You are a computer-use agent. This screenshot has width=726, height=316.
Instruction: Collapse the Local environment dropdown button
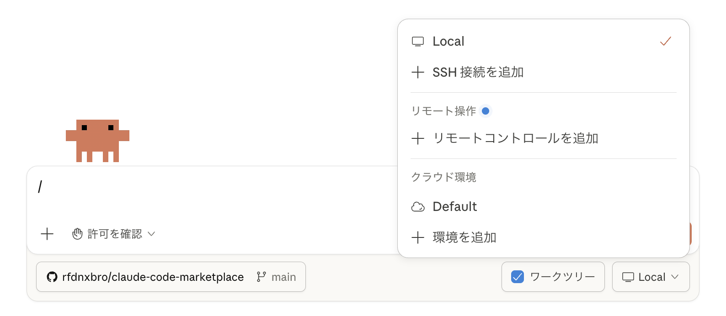point(651,277)
